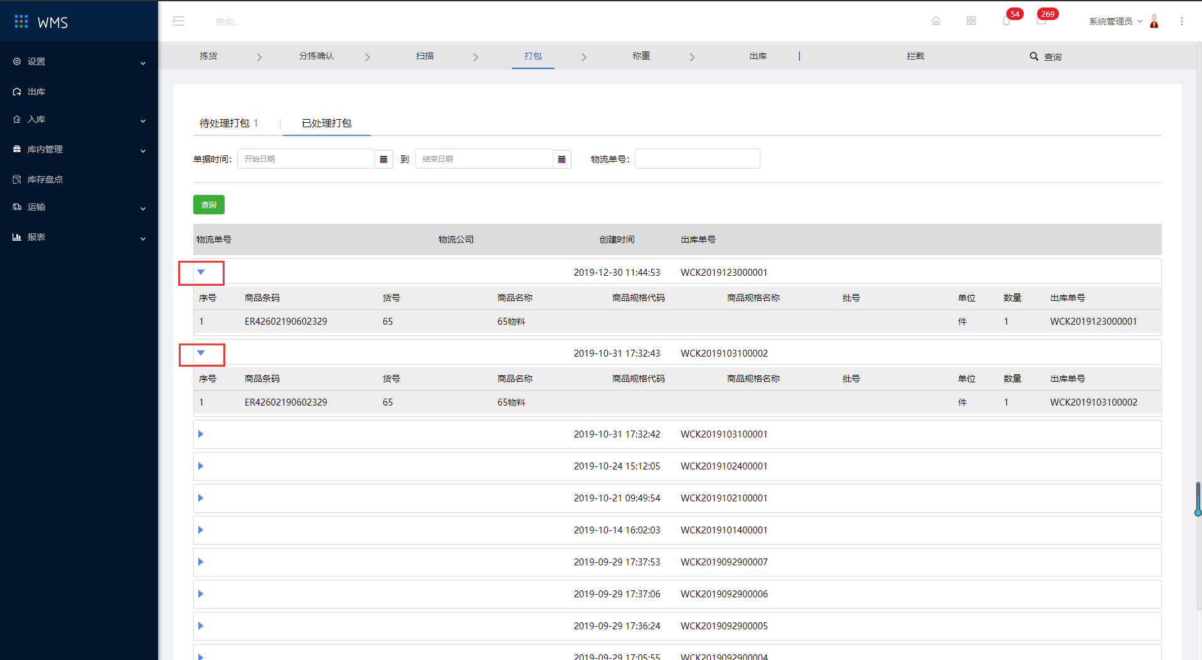1202x660 pixels.
Task: Go to the 扫描 step tab
Action: [425, 56]
